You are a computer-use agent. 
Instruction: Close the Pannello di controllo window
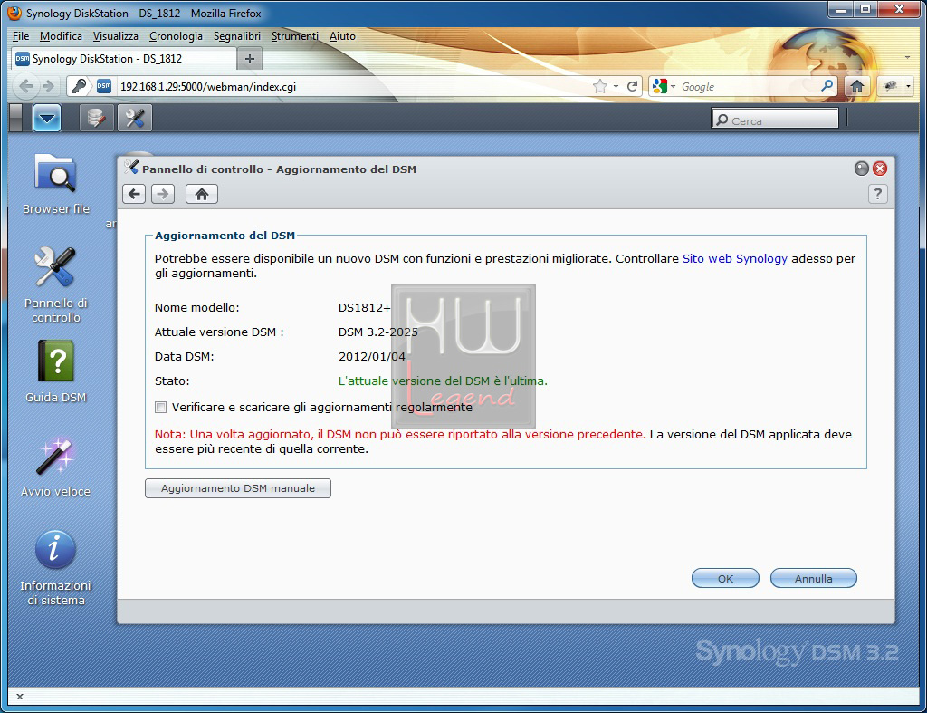pos(880,169)
